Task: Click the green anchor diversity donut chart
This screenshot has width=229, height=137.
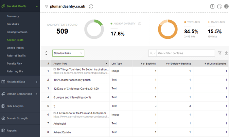Action: tap(94, 29)
